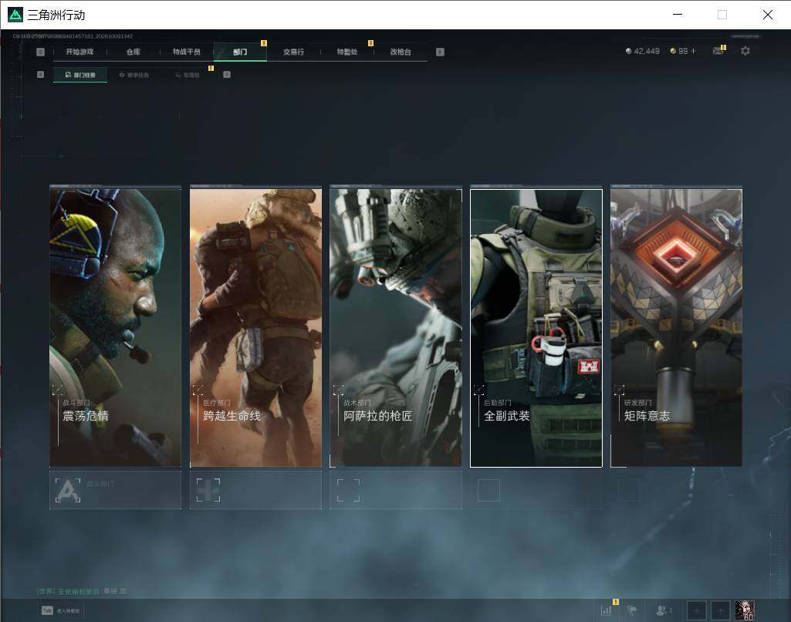Minimize the 三角洲行动 window

tap(678, 15)
